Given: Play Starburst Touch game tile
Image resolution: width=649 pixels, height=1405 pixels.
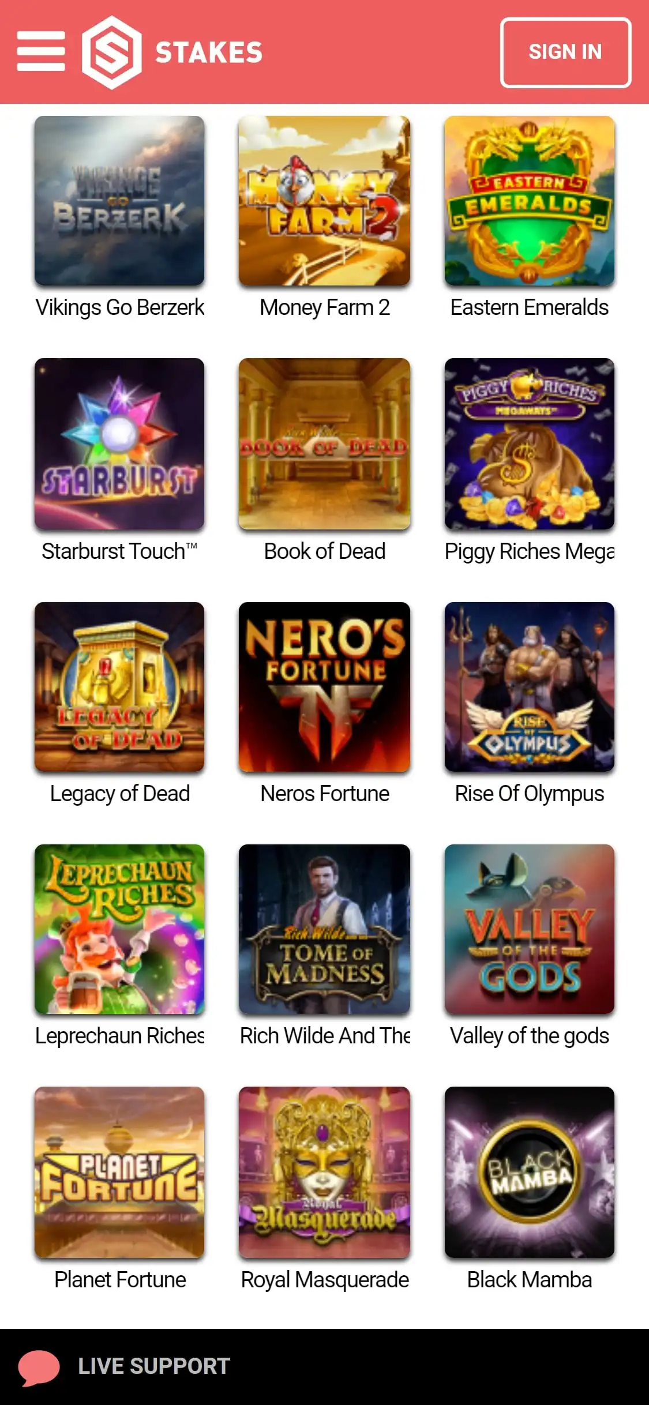Looking at the screenshot, I should (119, 444).
